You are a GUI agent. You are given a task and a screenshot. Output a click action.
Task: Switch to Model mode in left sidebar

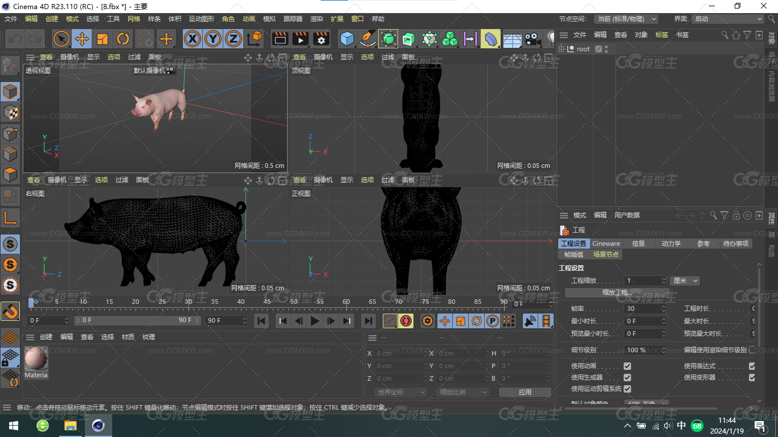click(x=10, y=92)
